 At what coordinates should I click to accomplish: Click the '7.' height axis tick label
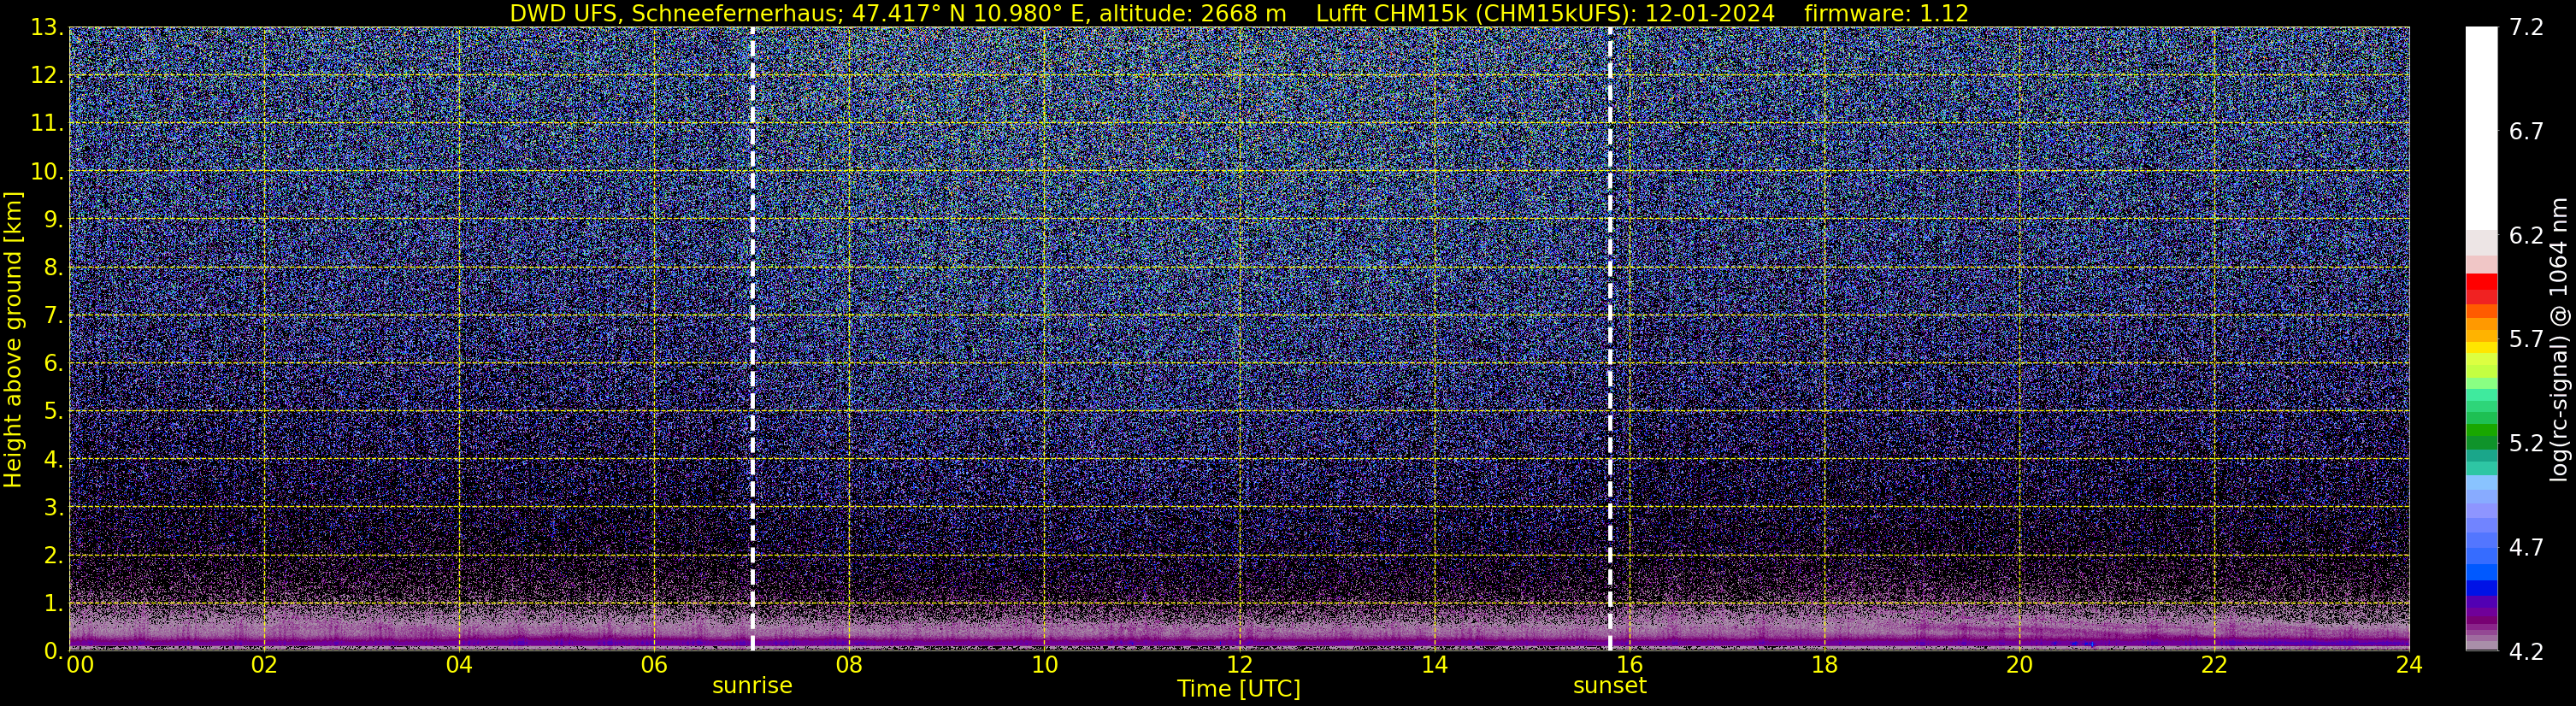point(54,315)
